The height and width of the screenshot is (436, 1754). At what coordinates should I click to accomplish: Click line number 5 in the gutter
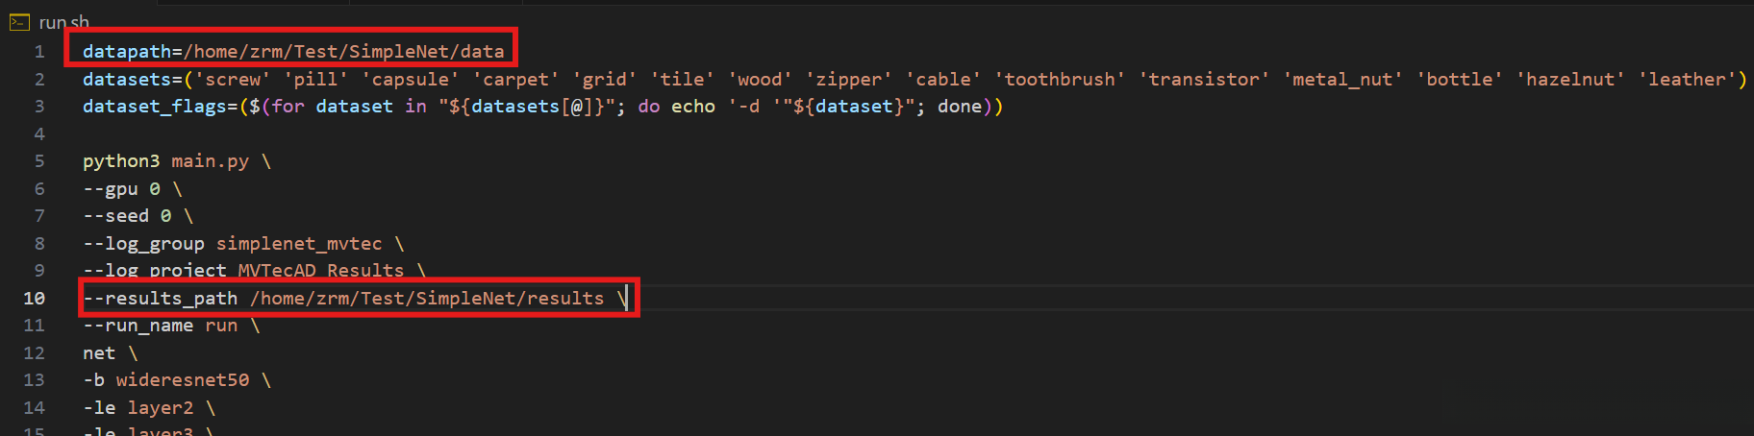coord(39,161)
